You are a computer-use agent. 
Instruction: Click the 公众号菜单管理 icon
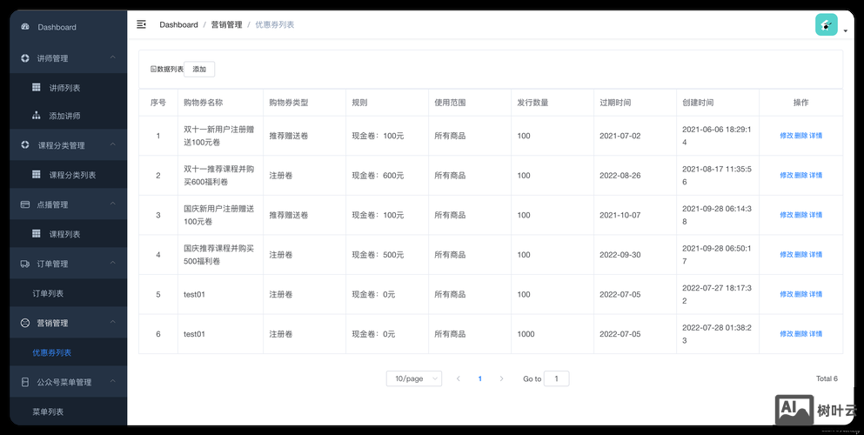point(24,382)
